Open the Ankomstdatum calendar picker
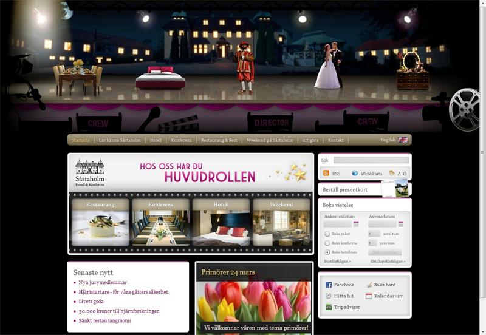Image resolution: width=486 pixels, height=335 pixels. 356,224
